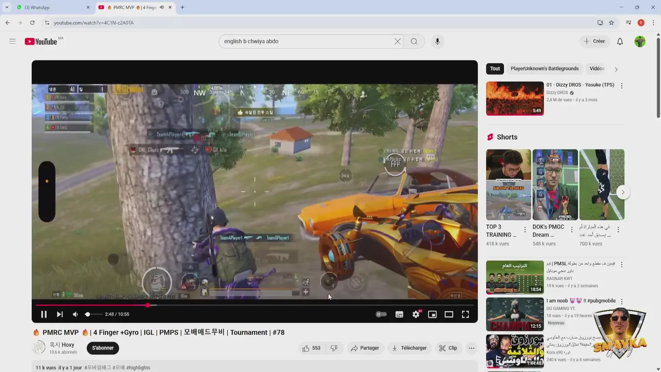Image resolution: width=661 pixels, height=372 pixels.
Task: Select PlayerUnknown's Battlegrounds filter chip
Action: click(544, 69)
